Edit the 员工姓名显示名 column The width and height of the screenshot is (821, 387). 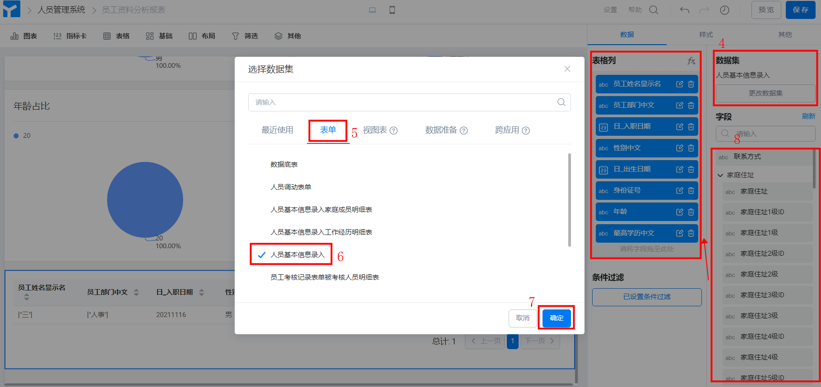pos(679,84)
